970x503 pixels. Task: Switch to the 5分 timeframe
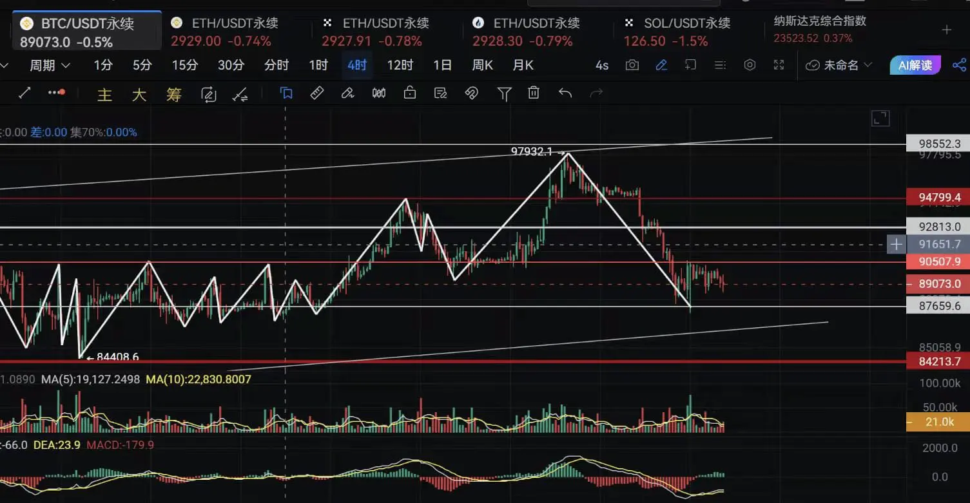142,65
